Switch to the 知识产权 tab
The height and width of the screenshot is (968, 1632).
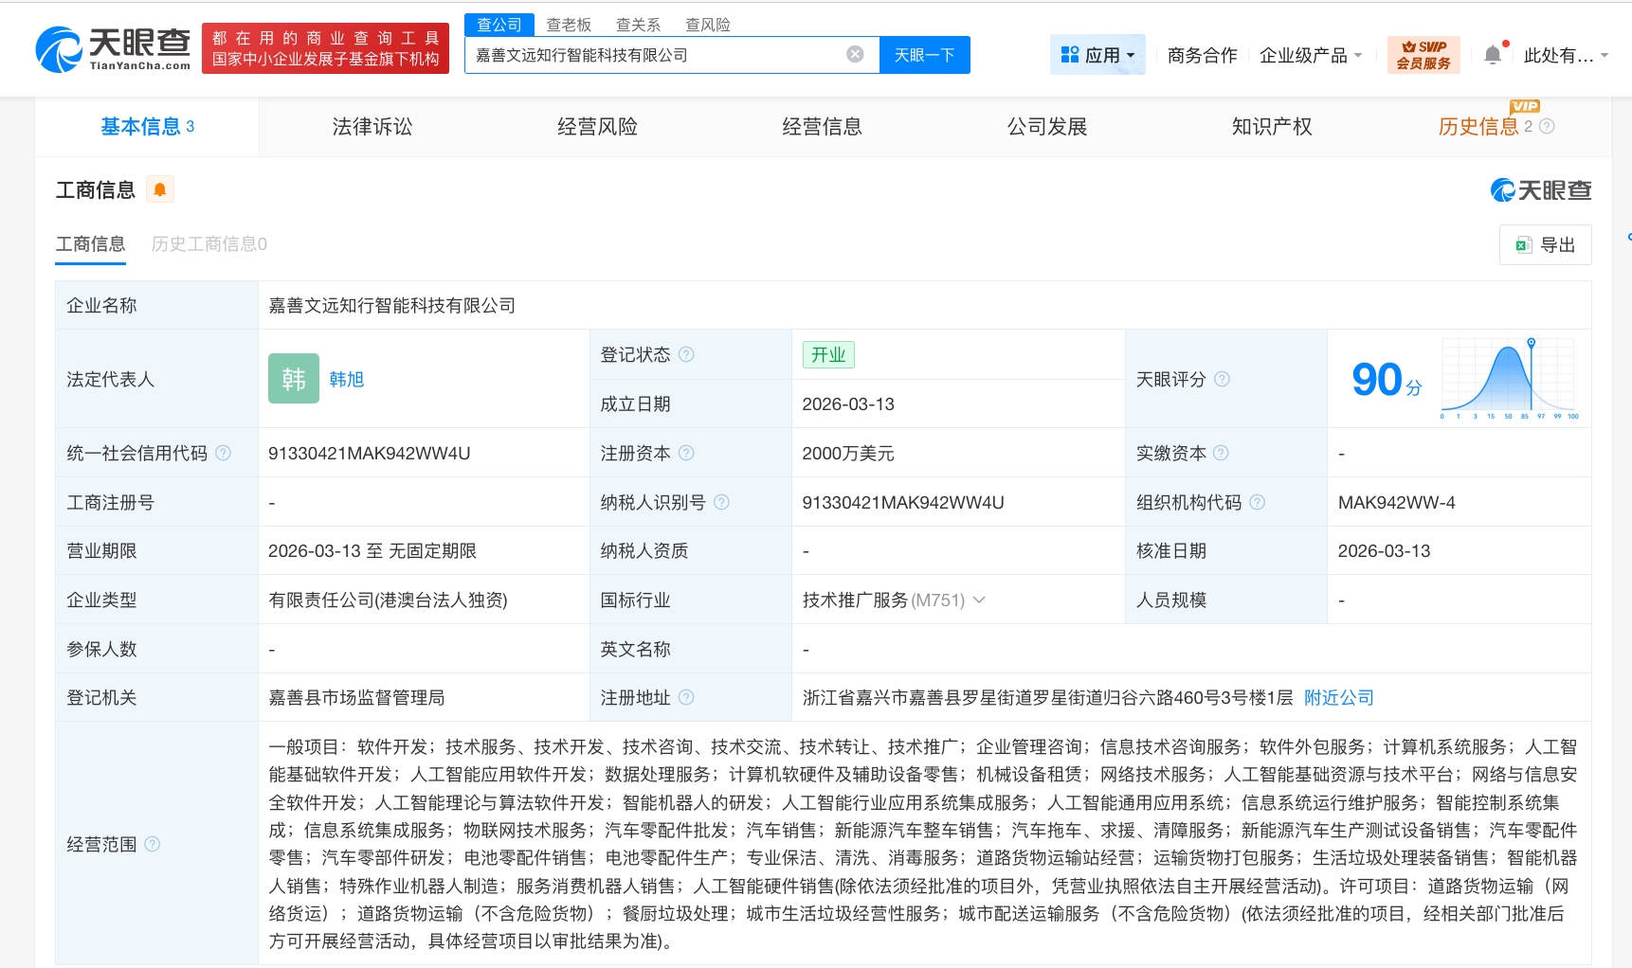click(1271, 127)
